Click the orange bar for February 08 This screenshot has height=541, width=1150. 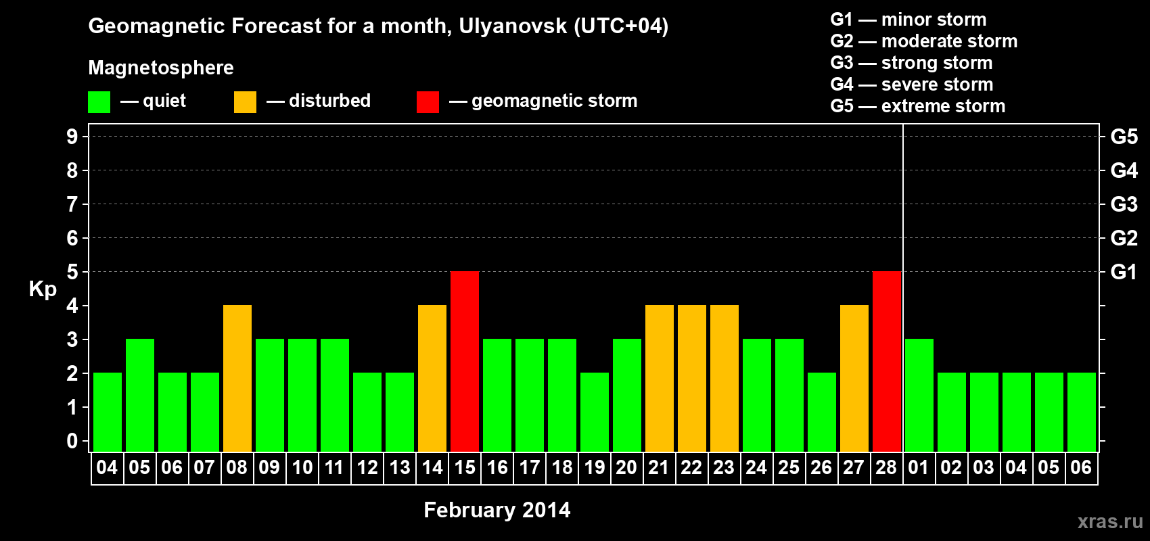(237, 378)
